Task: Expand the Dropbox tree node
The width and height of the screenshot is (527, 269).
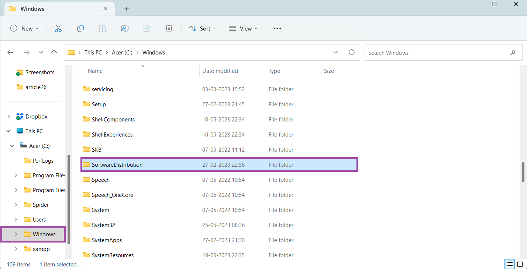Action: click(8, 117)
